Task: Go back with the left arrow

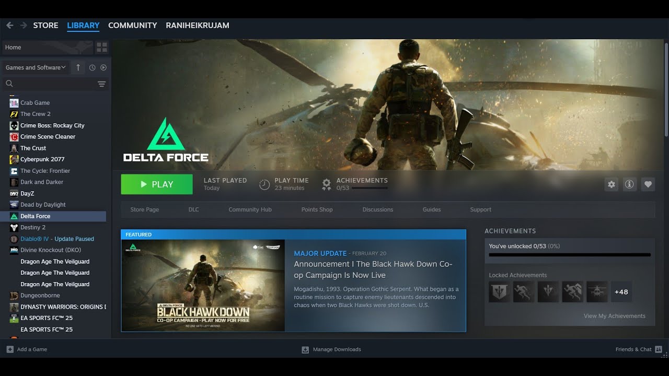Action: tap(9, 25)
